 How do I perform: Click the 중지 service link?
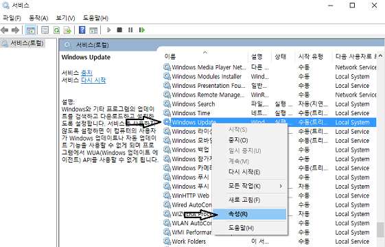pos(86,73)
